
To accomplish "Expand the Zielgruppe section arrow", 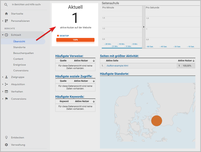I will [3, 77].
